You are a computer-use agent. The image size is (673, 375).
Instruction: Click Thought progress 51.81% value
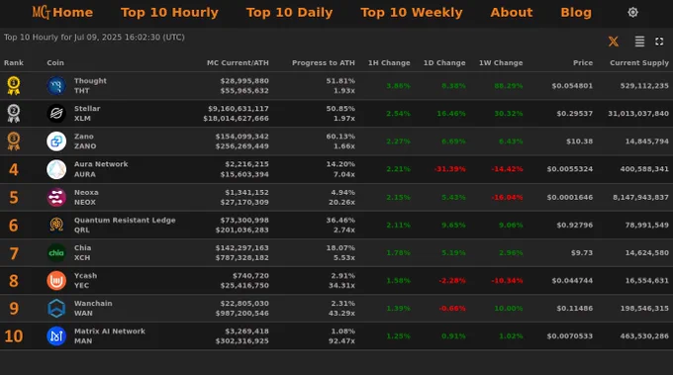pos(340,81)
